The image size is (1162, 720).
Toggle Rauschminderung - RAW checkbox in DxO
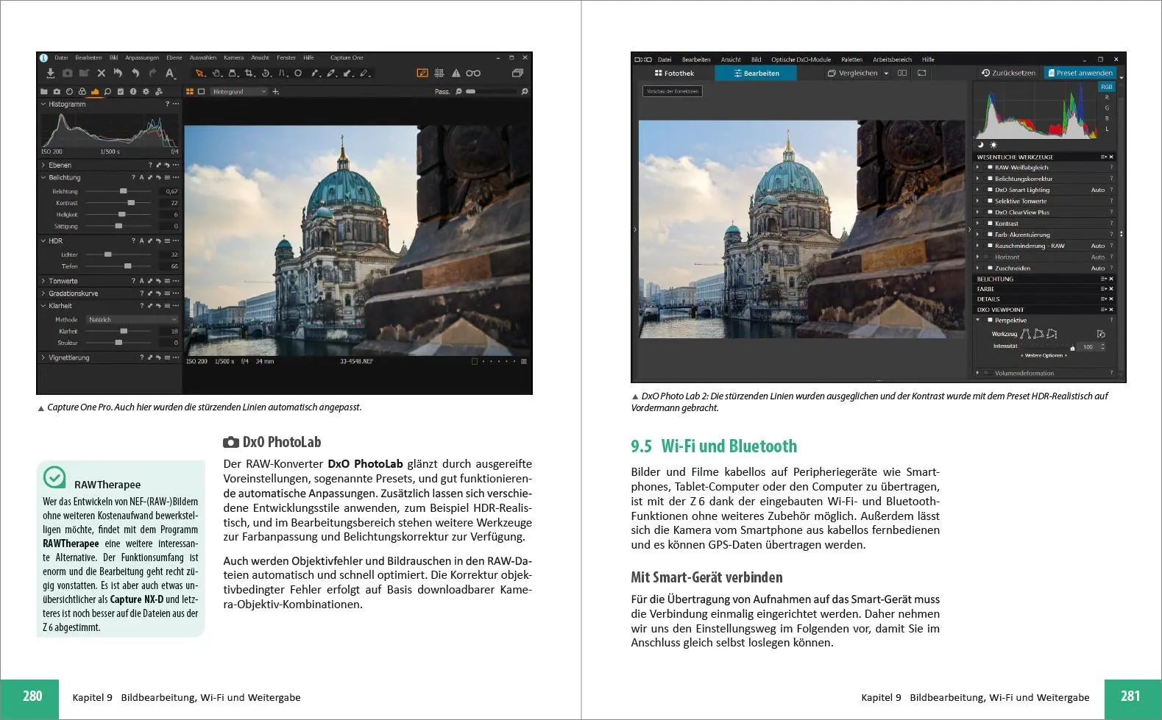coord(990,246)
